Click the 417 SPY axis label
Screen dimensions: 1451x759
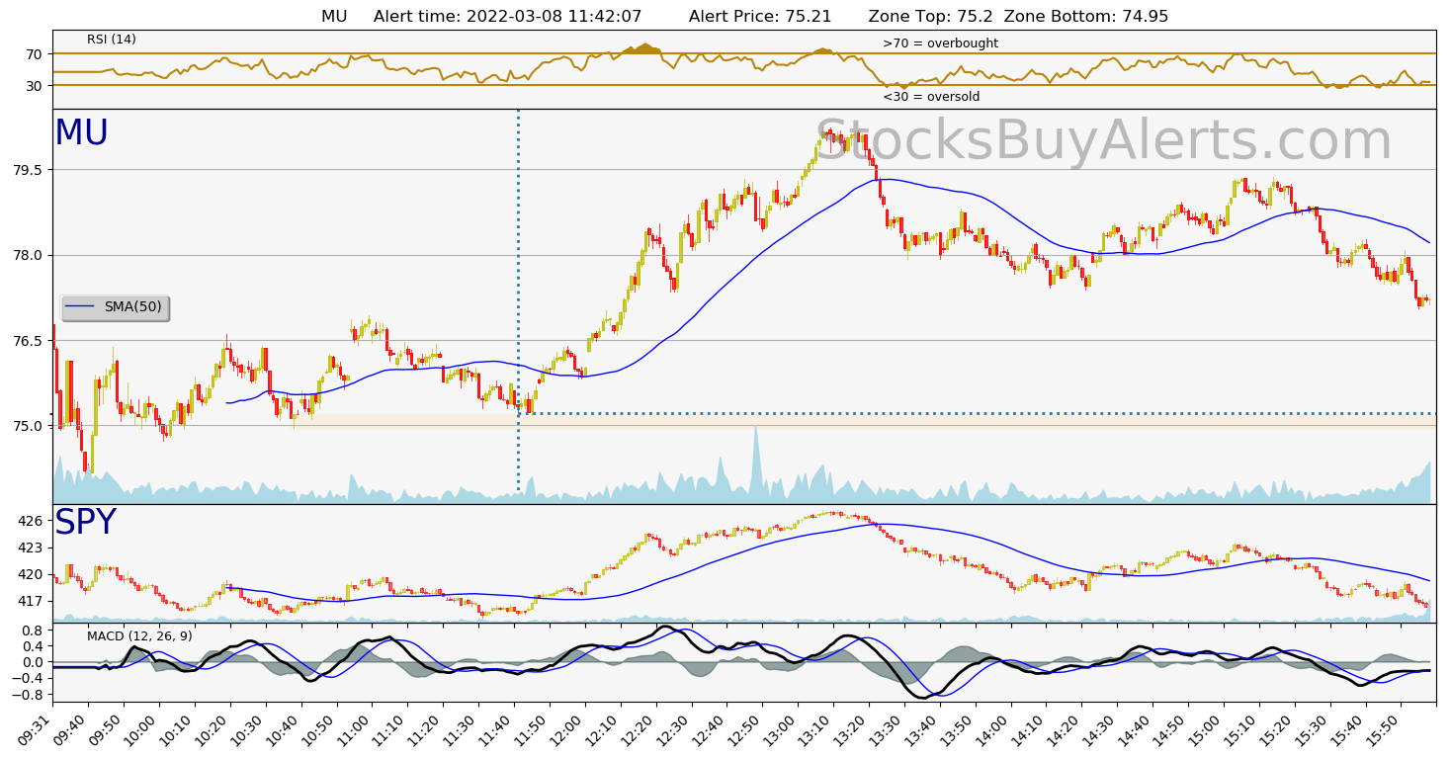pos(33,601)
